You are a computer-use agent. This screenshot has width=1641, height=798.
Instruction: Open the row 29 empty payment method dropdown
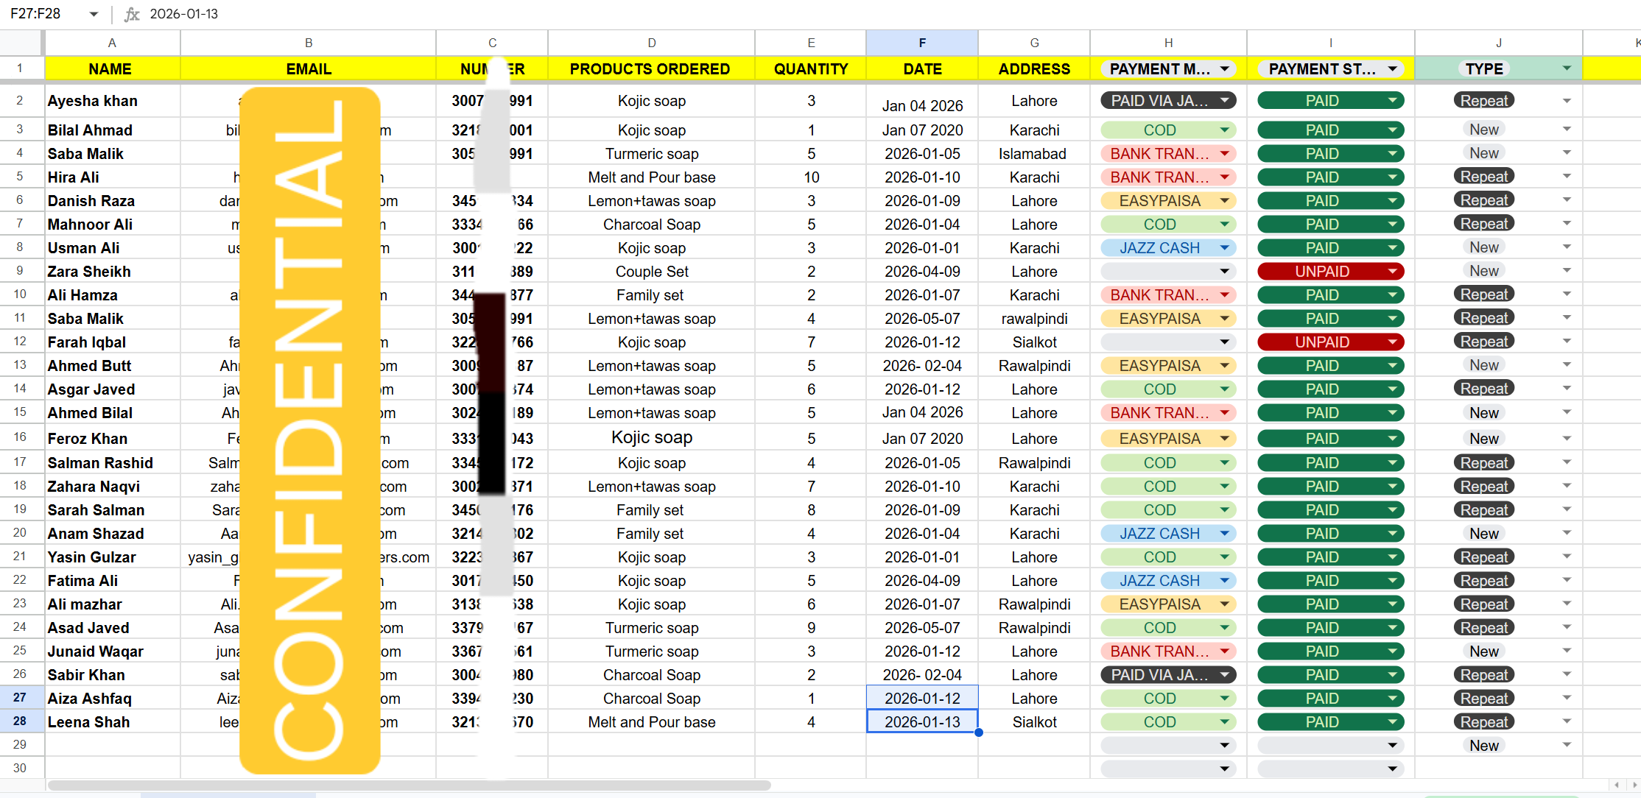(x=1224, y=746)
